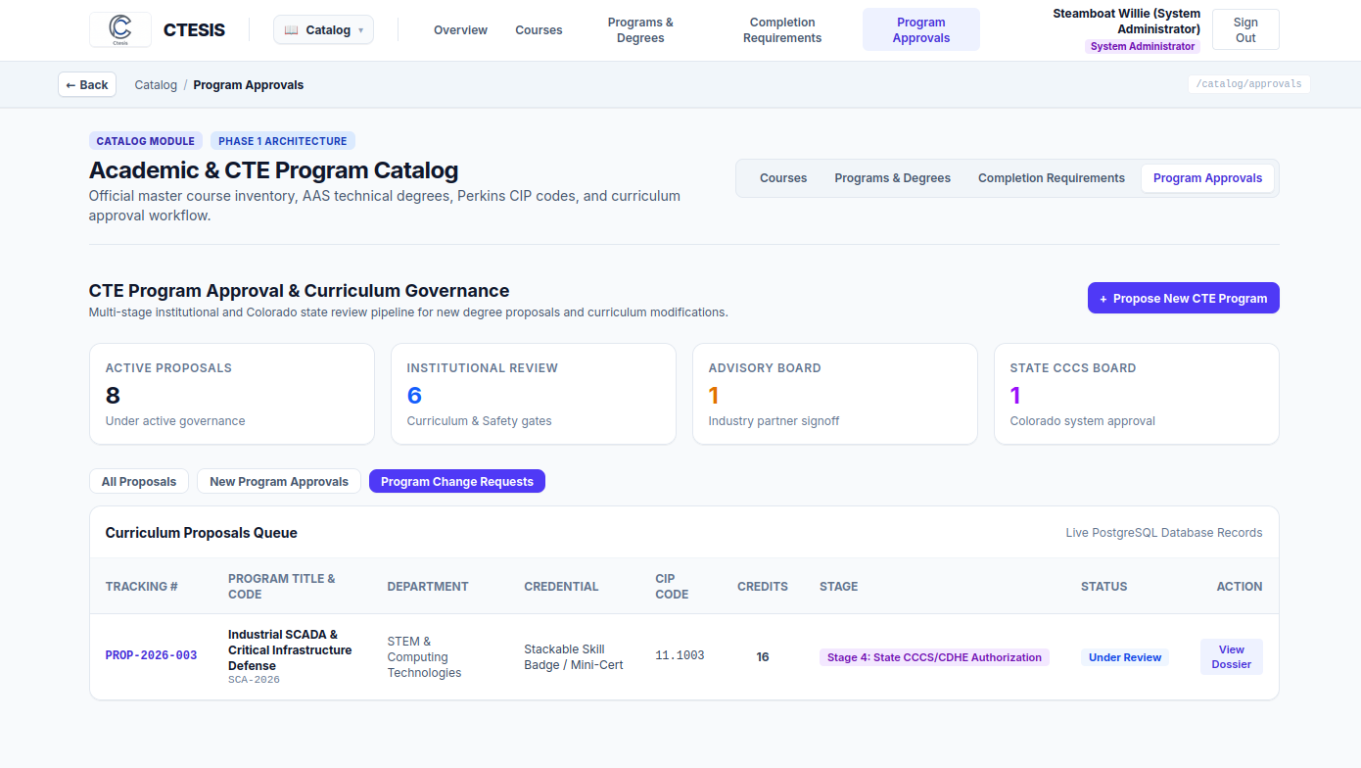
Task: Click the CREDITS column header
Action: 763,587
